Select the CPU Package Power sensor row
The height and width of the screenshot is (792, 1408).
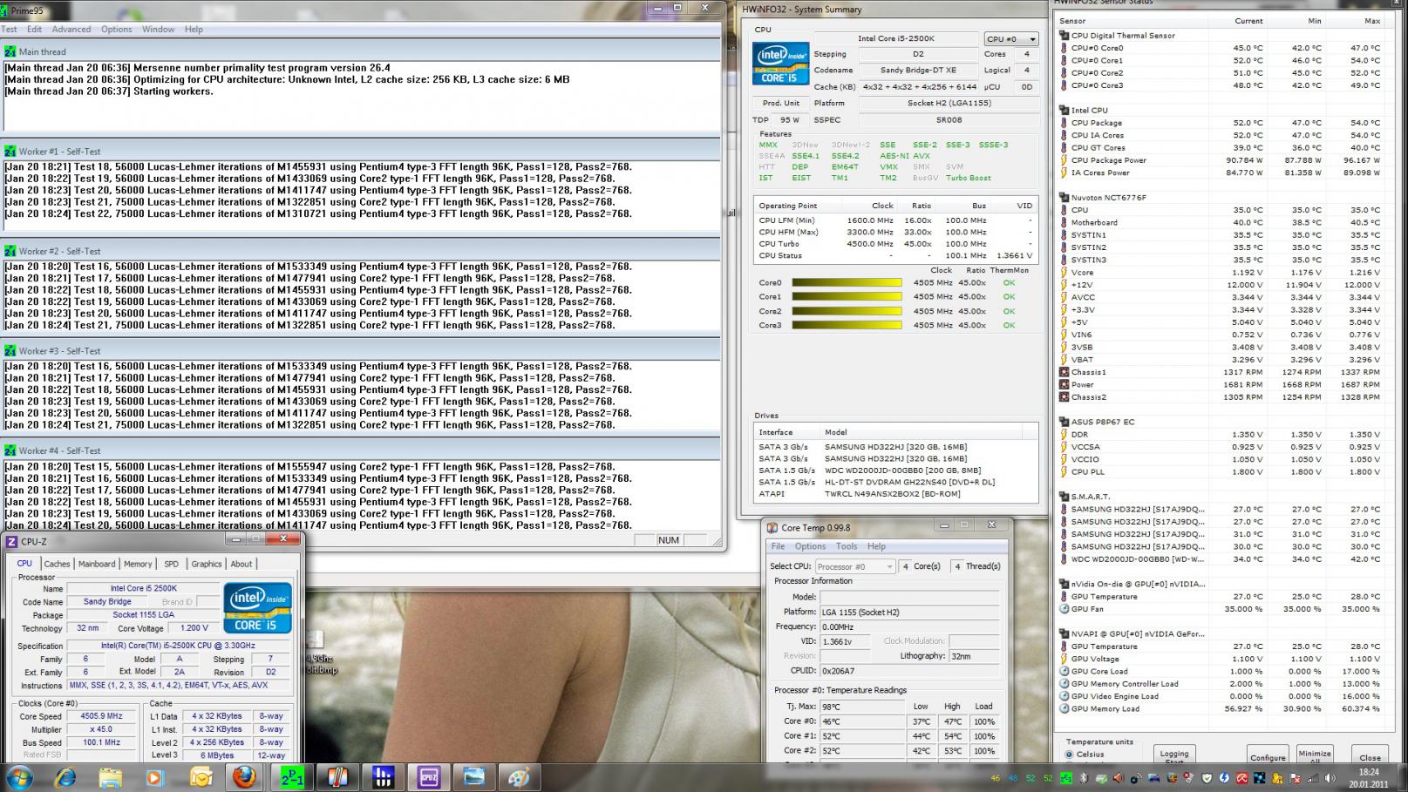(x=1220, y=160)
